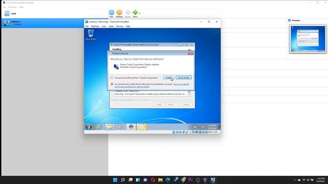Launch Microsoft Edge from host taskbar
The width and height of the screenshot is (328, 184).
(168, 180)
